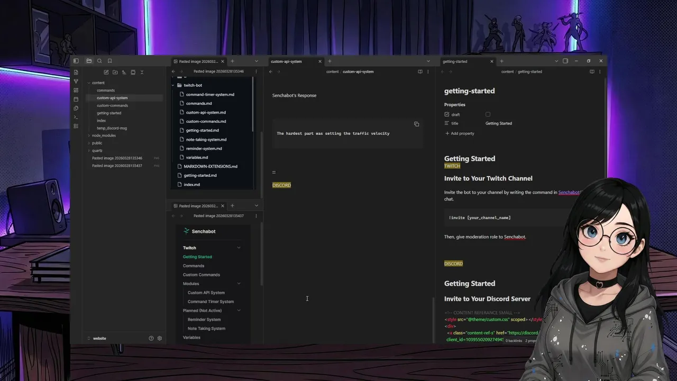Toggle the right sidebar icon
The image size is (677, 381).
(x=565, y=61)
